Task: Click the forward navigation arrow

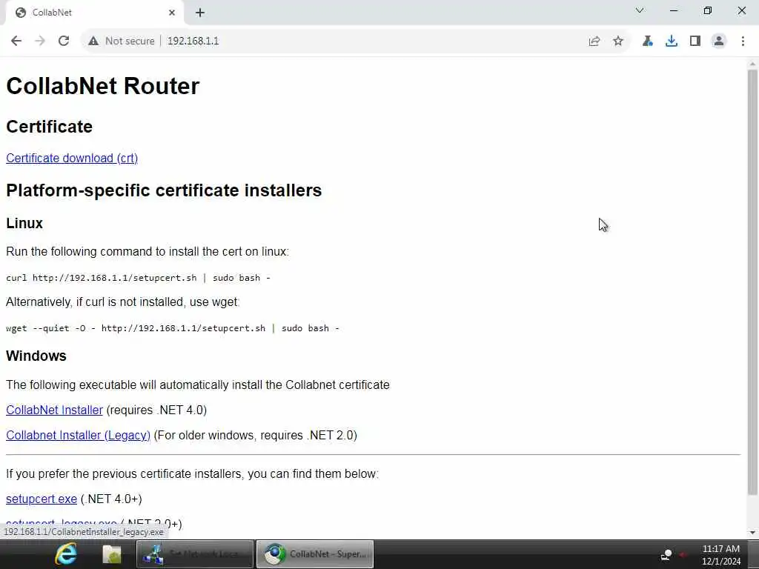Action: pos(40,41)
